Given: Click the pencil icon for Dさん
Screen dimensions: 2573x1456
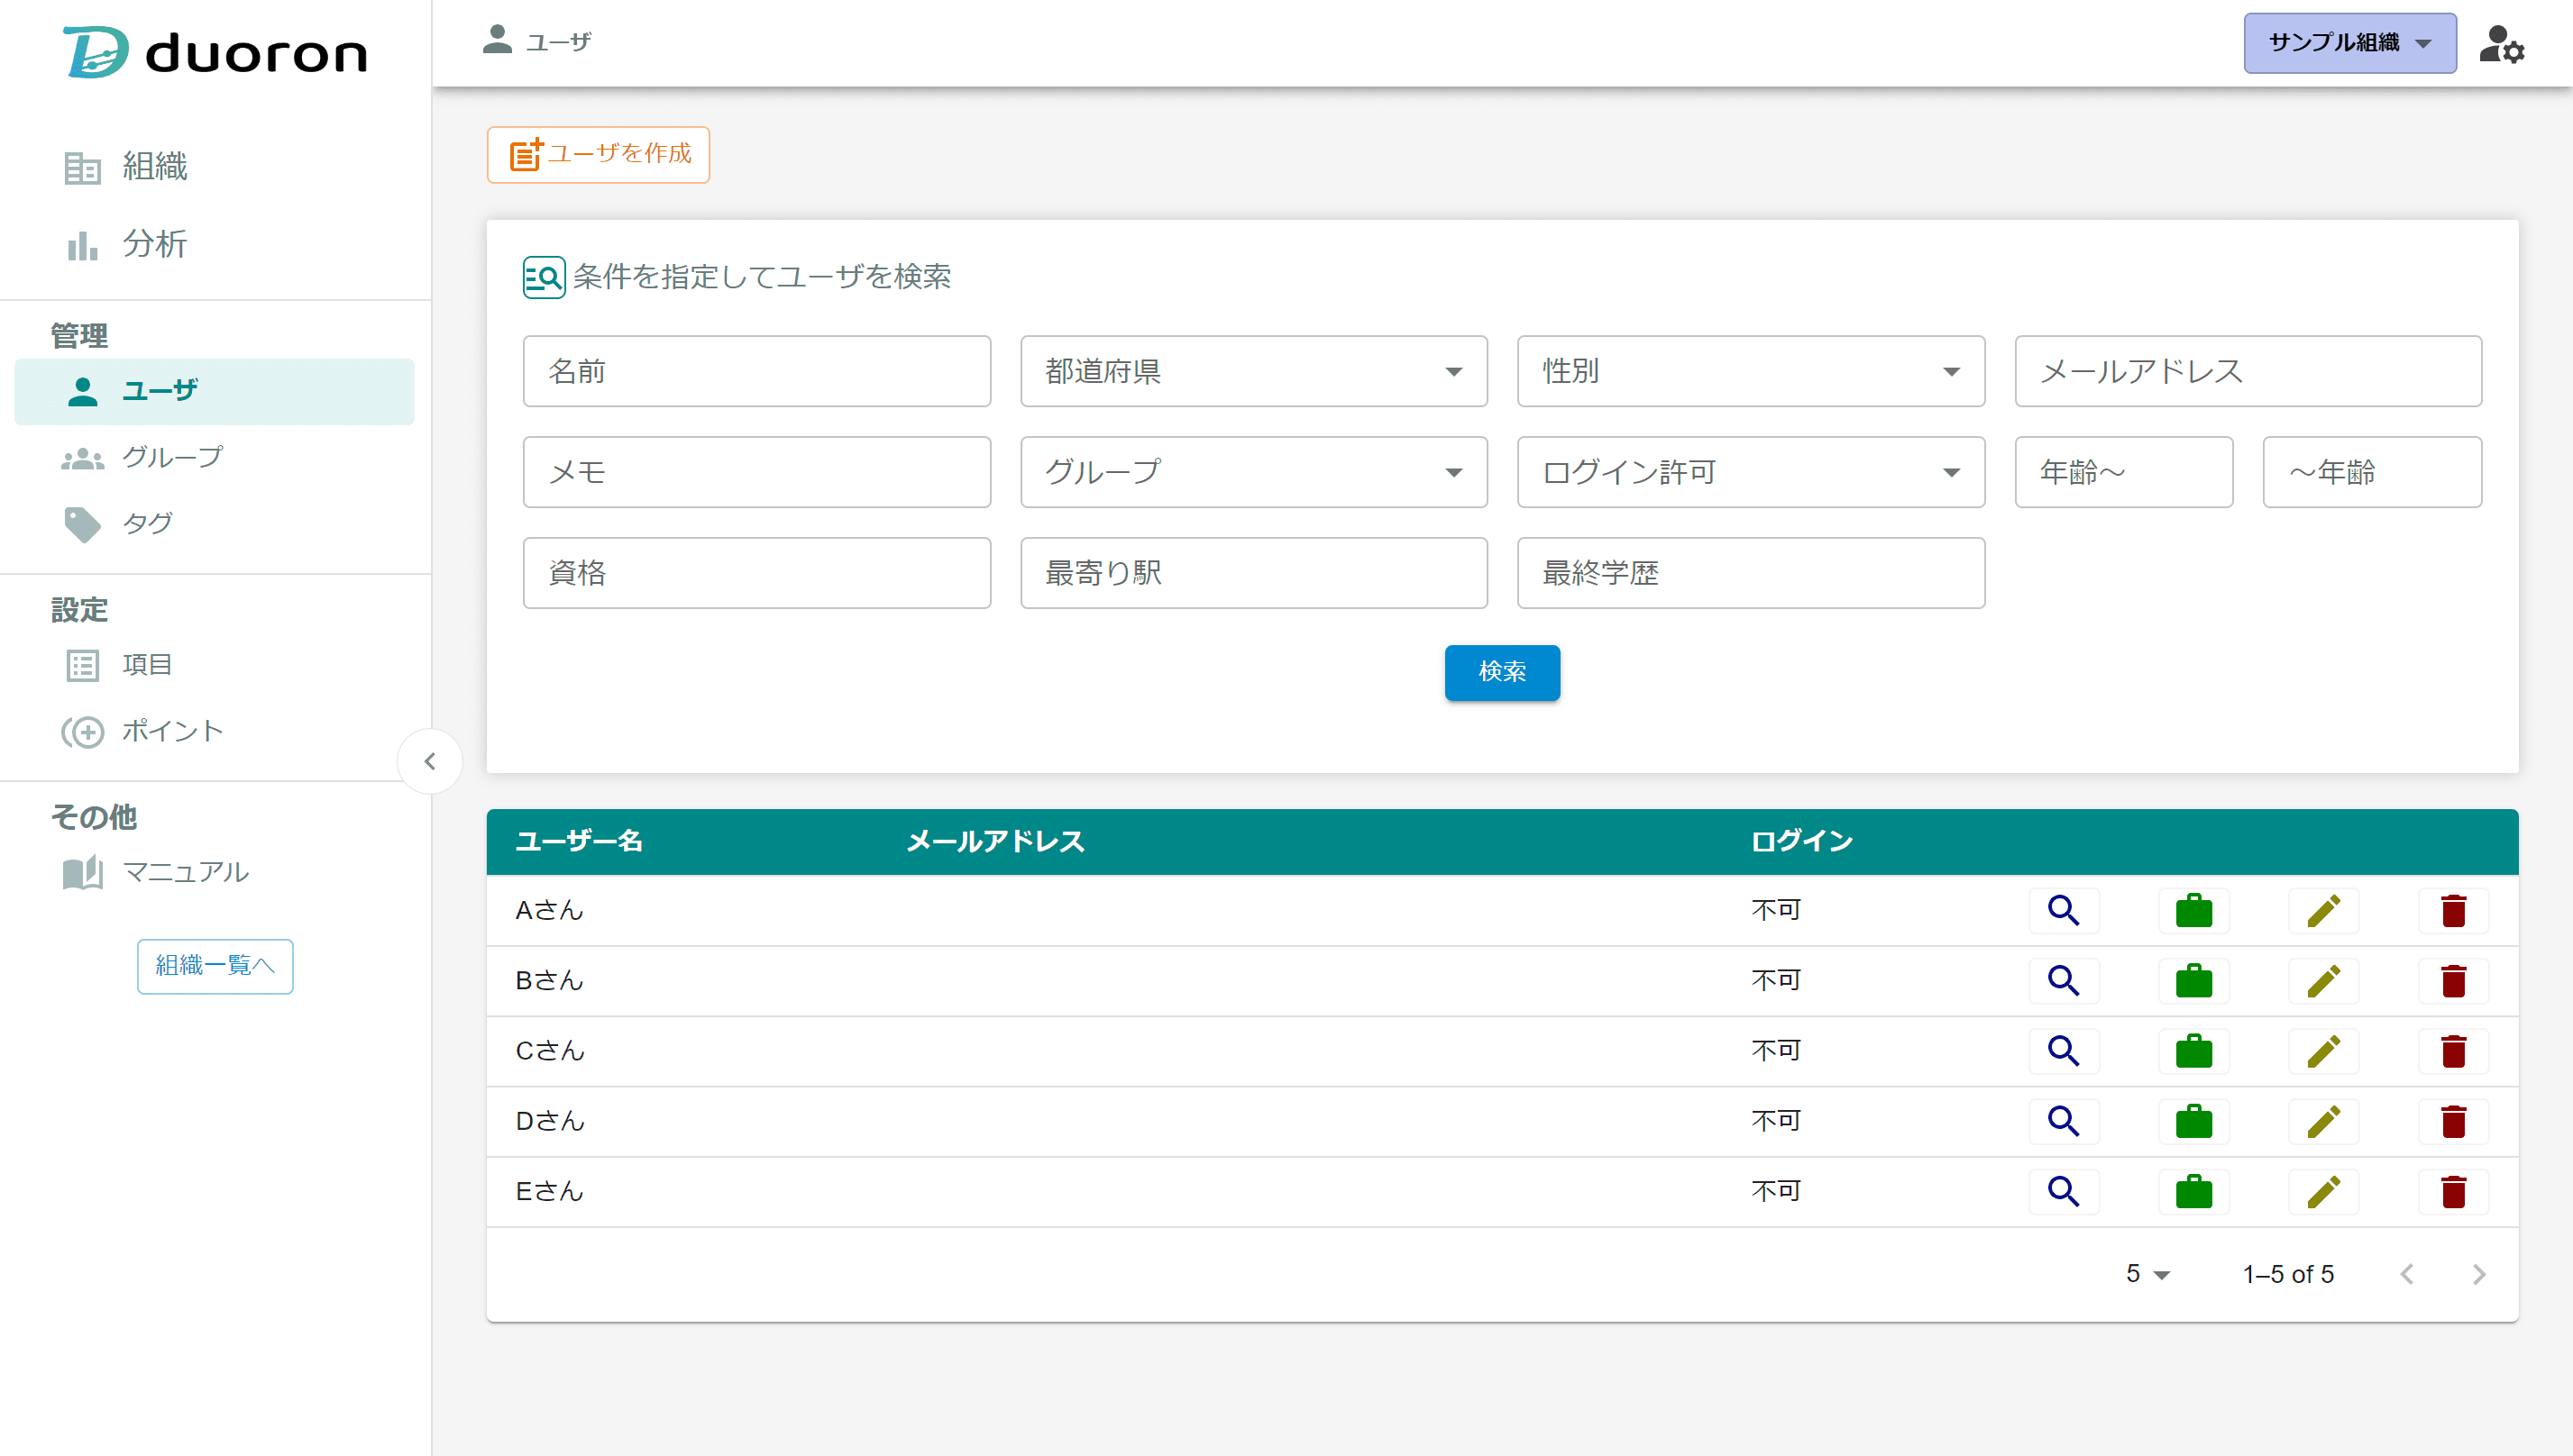Looking at the screenshot, I should [x=2323, y=1121].
